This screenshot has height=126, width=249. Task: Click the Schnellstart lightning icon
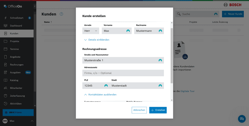[x=6, y=18]
